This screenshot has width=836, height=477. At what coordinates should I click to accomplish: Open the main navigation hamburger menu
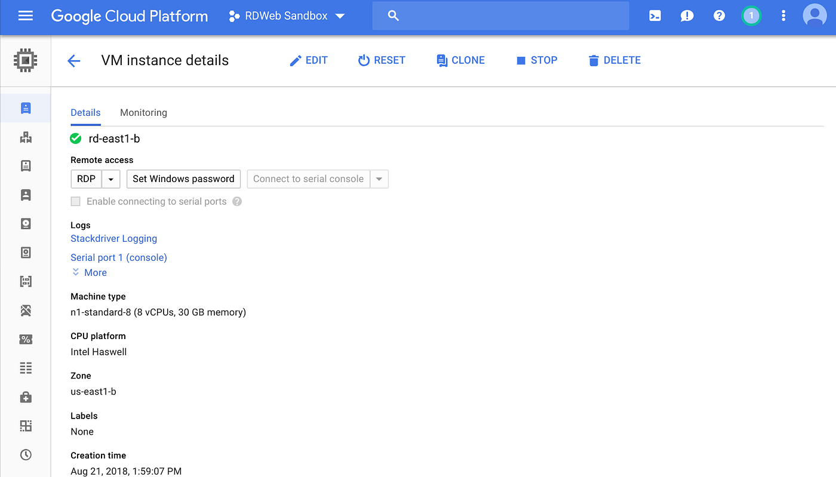24,16
